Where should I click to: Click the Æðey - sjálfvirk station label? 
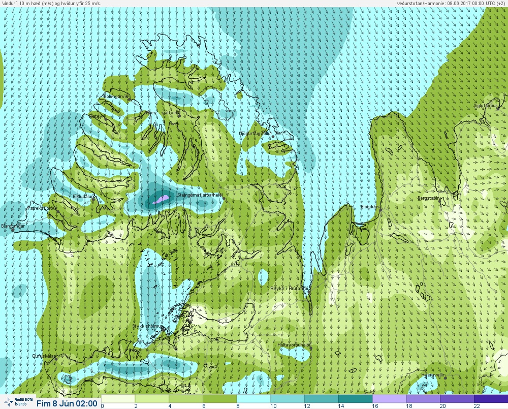pos(163,113)
